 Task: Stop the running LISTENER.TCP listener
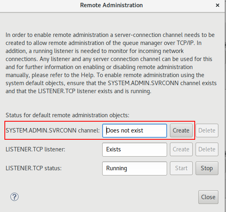[x=207, y=168]
